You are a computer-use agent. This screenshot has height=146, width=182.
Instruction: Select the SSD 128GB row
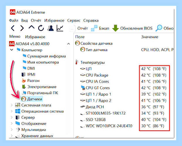click(x=123, y=119)
